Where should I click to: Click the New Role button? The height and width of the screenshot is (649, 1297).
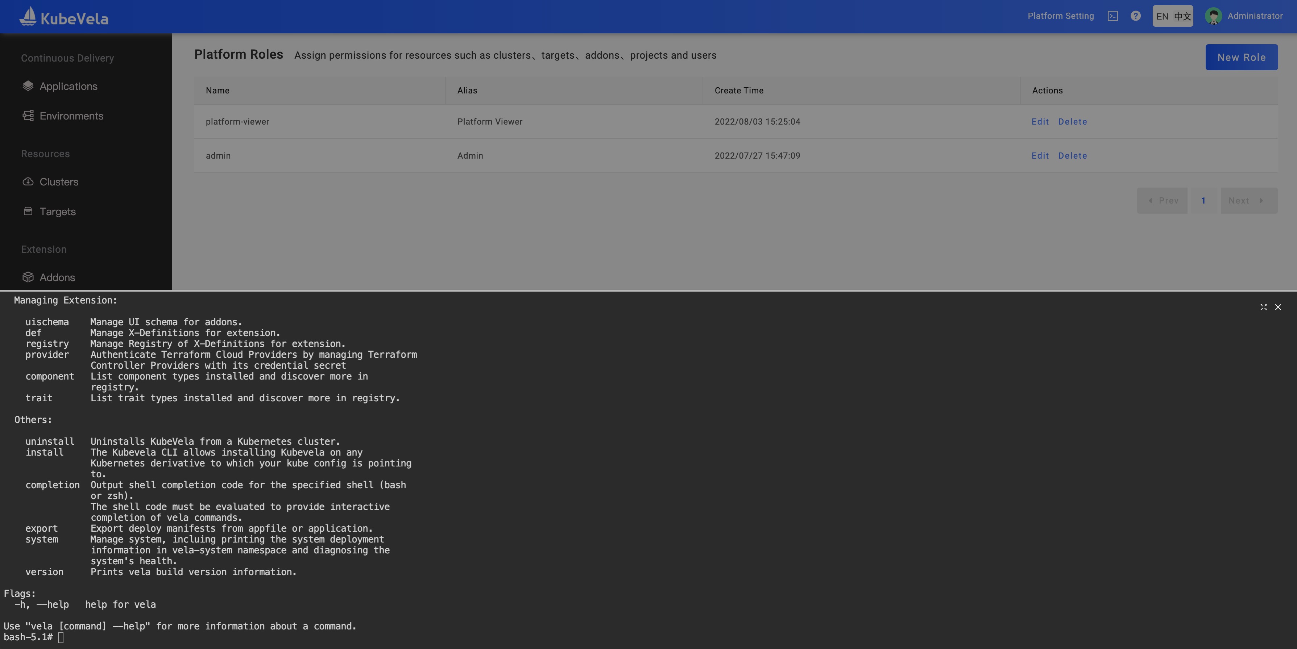click(x=1241, y=57)
